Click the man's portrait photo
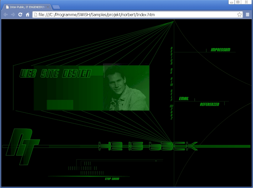Image resolution: width=253 pixels, height=188 pixels. click(126, 88)
